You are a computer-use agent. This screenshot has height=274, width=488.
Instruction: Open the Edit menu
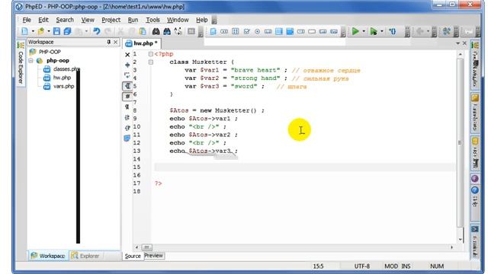(43, 20)
